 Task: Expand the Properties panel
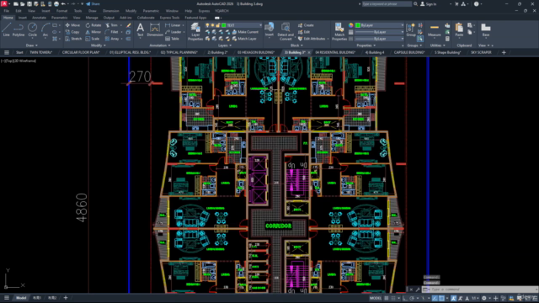coord(366,45)
